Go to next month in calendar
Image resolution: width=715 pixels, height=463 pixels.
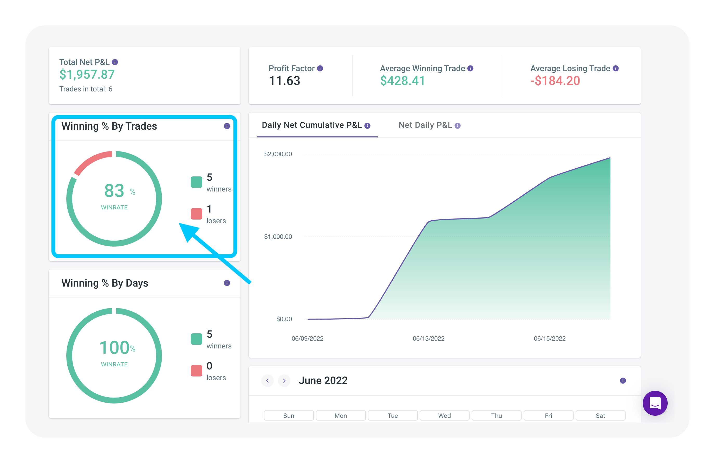click(x=284, y=381)
